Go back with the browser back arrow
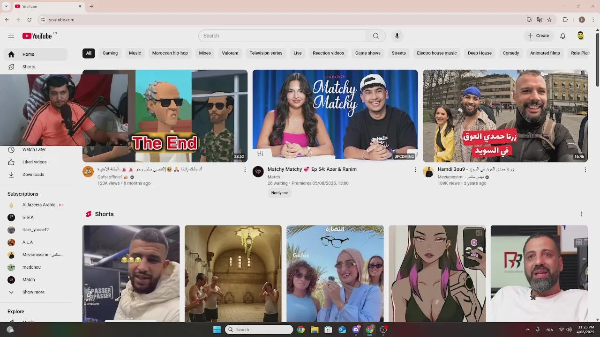600x337 pixels. point(7,20)
